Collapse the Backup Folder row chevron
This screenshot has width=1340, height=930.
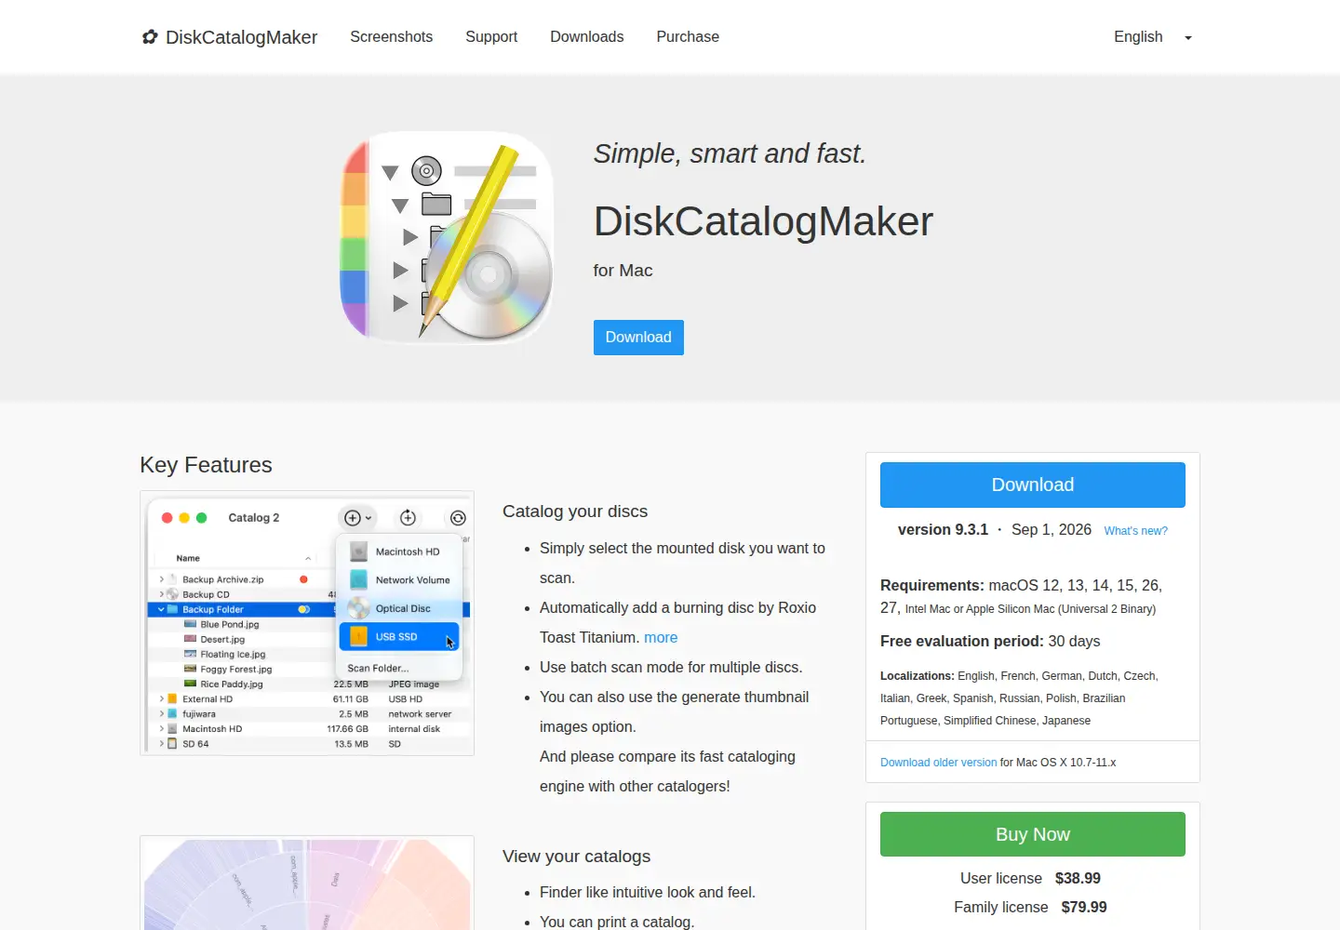(162, 610)
